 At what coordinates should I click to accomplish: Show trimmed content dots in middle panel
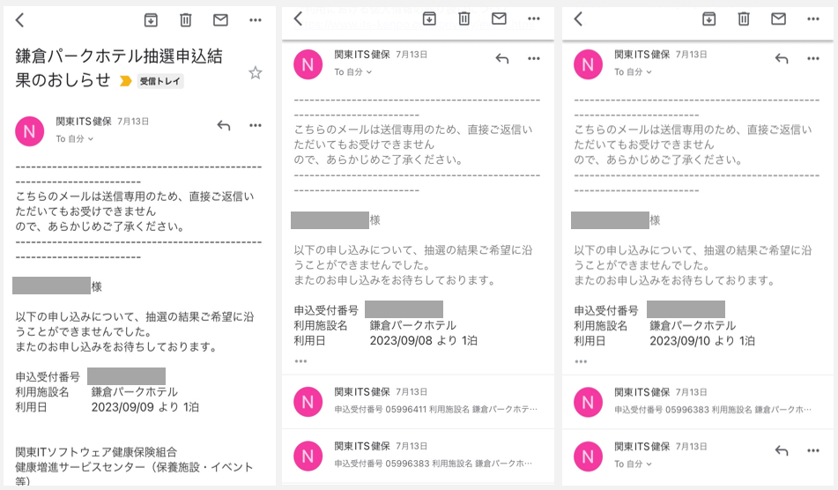[300, 361]
